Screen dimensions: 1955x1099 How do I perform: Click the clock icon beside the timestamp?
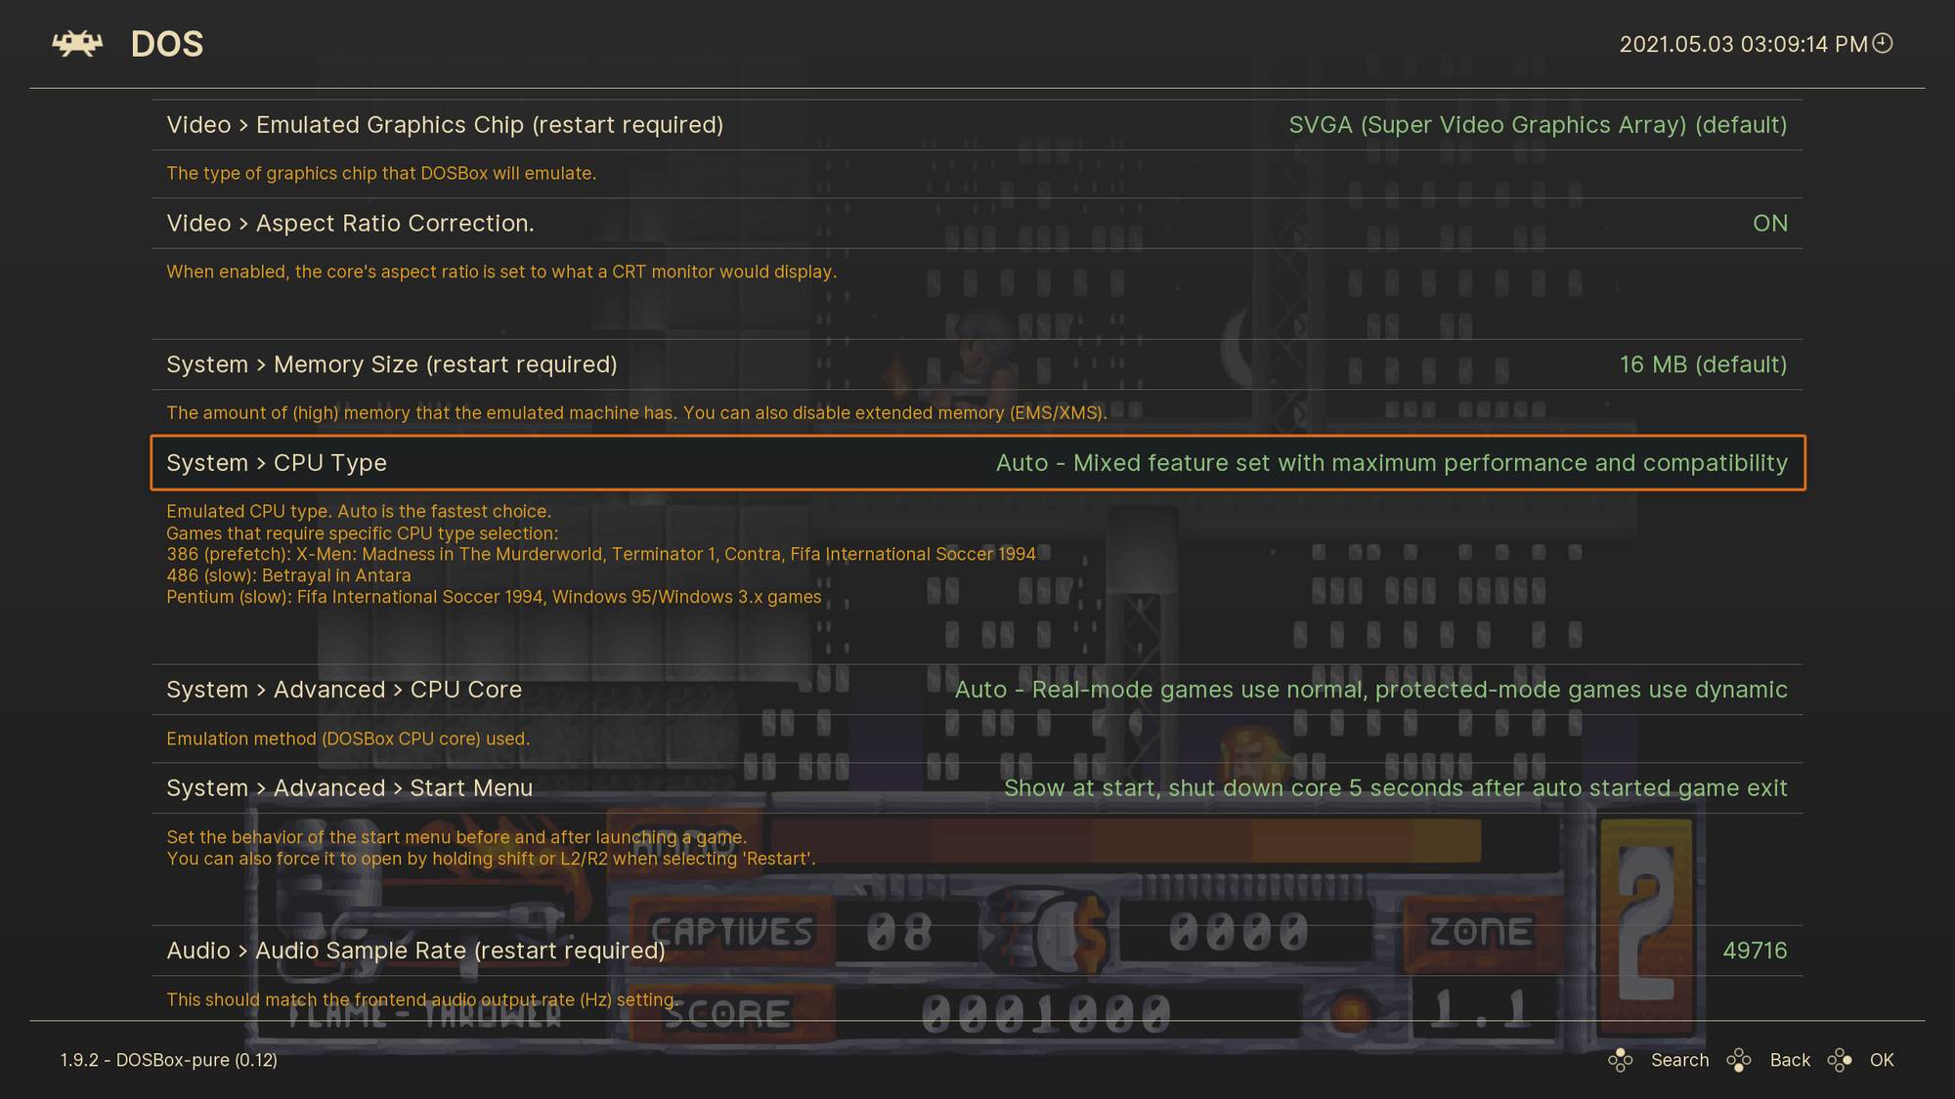[x=1881, y=43]
